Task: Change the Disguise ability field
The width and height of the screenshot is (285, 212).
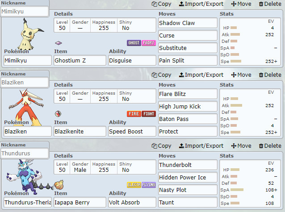Action: tap(132, 60)
